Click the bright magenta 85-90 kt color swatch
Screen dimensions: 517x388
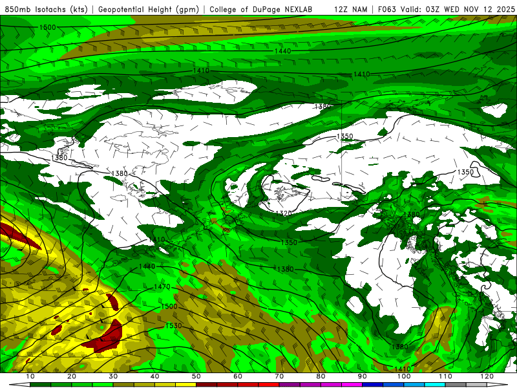352,385
